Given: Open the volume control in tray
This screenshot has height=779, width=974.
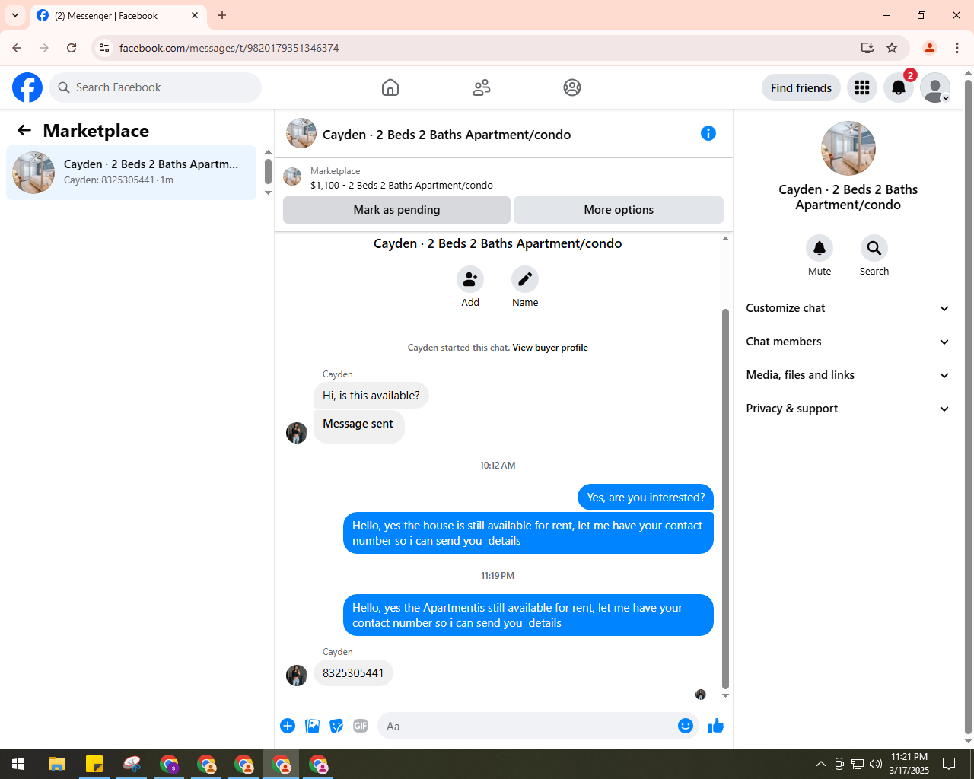Looking at the screenshot, I should (x=875, y=764).
